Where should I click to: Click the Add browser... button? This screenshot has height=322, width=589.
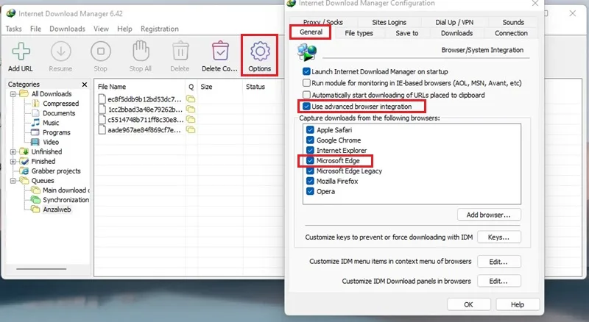[x=489, y=215]
